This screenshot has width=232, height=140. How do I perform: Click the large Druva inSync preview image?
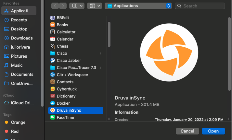pos(169,52)
